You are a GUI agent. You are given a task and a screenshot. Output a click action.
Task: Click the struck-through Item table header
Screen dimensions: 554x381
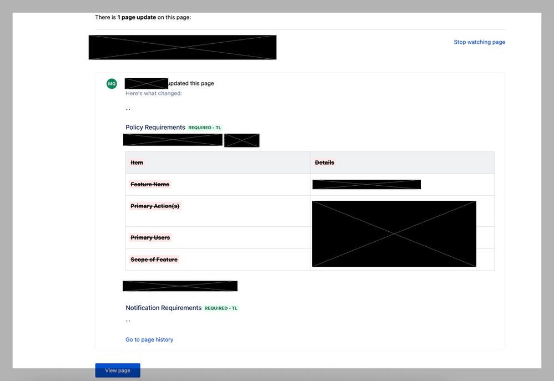(137, 162)
